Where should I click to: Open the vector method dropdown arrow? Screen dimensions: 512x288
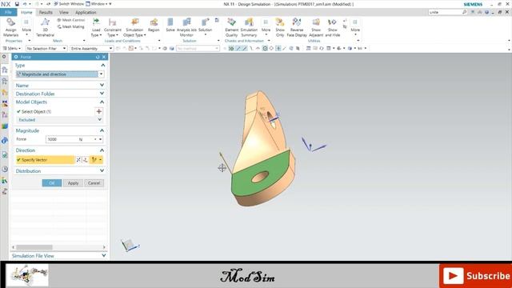tap(100, 160)
